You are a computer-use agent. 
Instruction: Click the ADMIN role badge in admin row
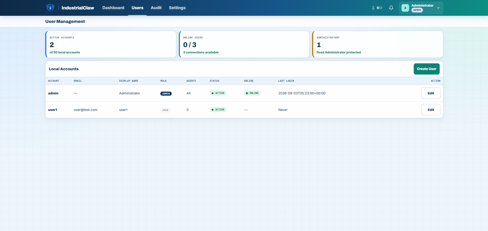pos(166,94)
